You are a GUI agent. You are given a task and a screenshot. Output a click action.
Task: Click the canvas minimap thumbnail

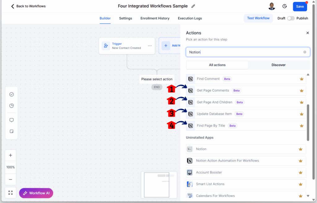click(x=159, y=185)
